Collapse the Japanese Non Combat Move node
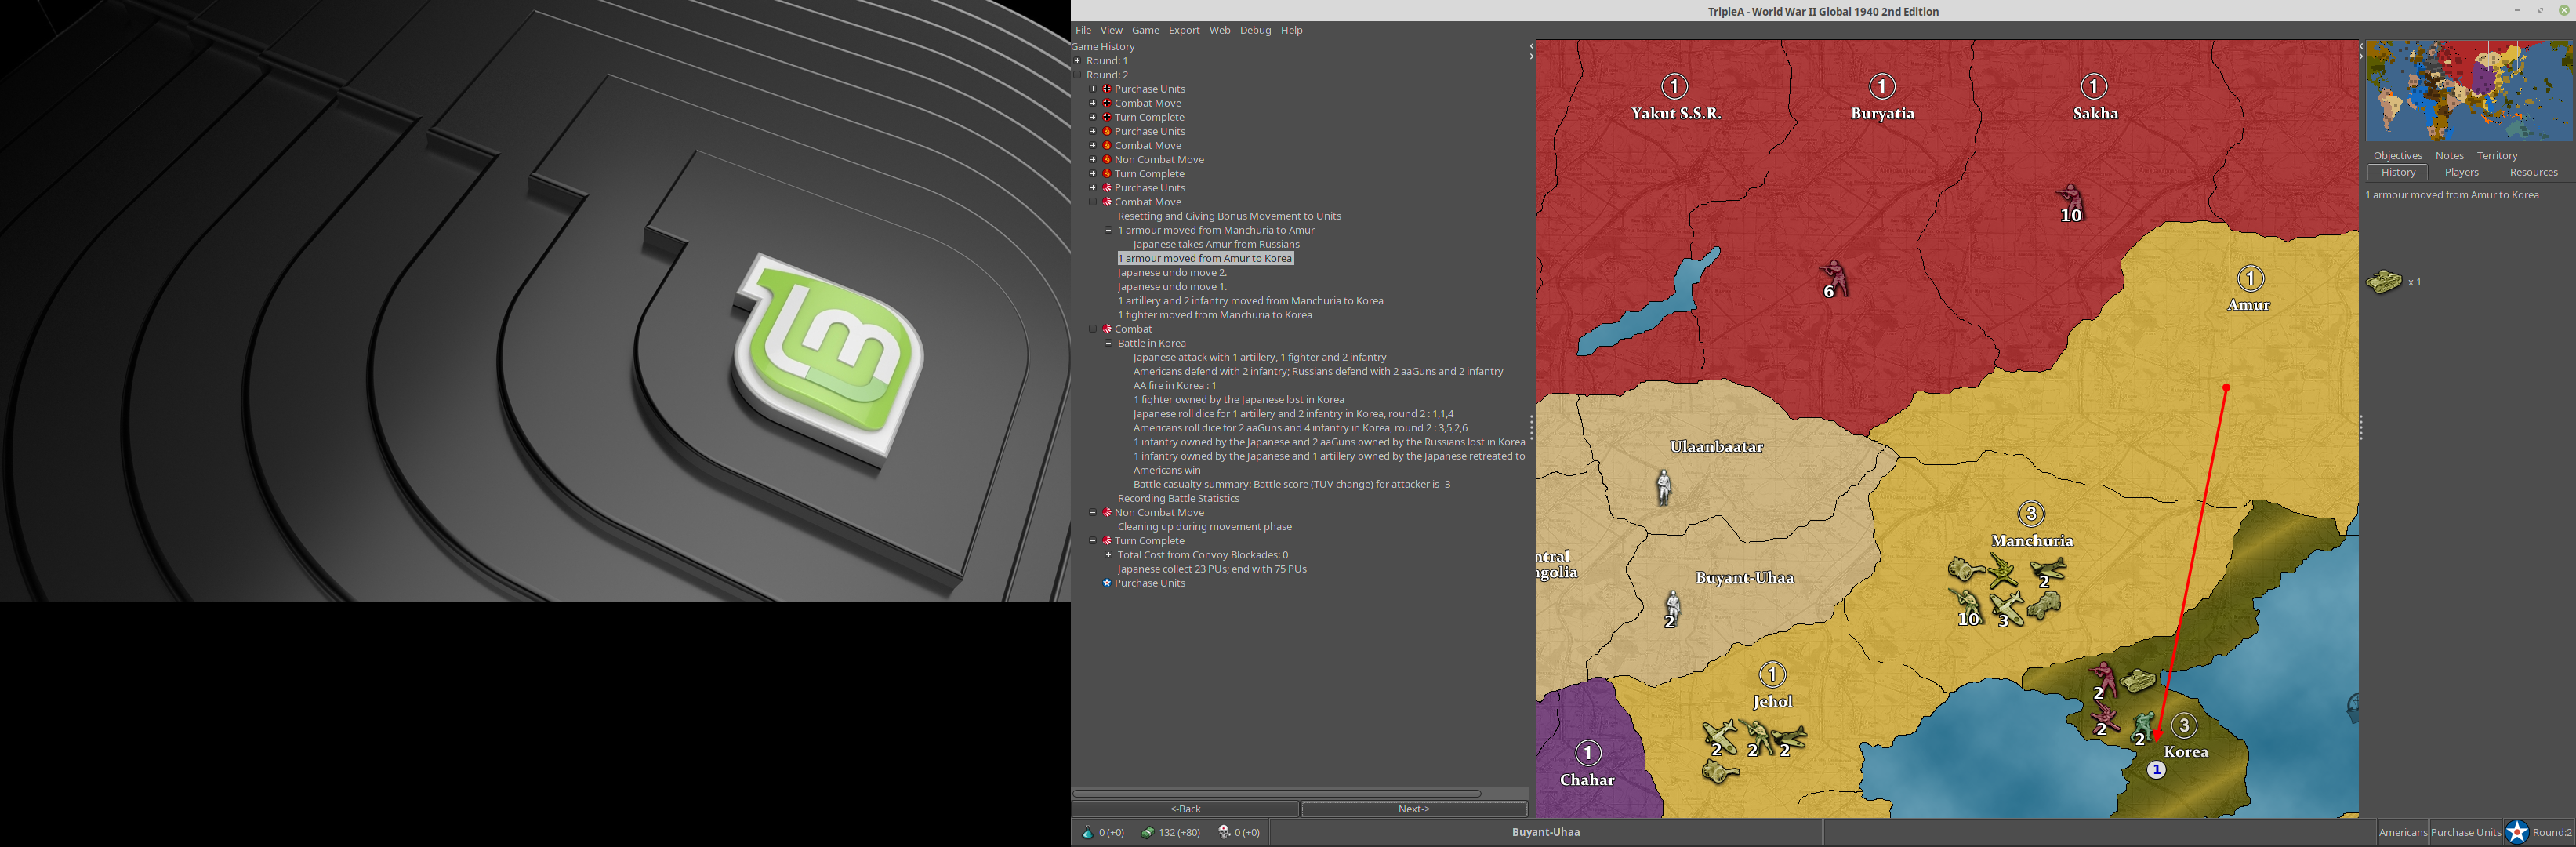This screenshot has height=847, width=2576. (x=1093, y=513)
